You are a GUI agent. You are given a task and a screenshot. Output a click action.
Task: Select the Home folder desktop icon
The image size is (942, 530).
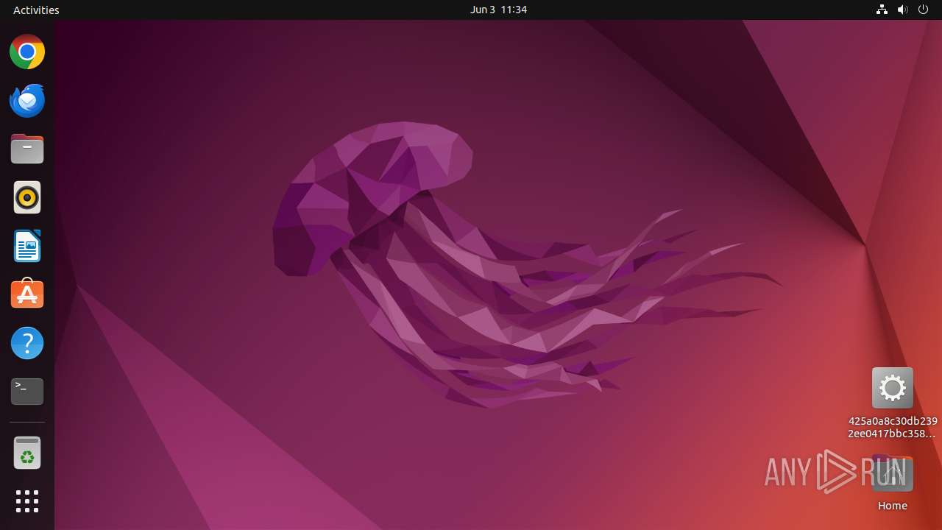[892, 475]
